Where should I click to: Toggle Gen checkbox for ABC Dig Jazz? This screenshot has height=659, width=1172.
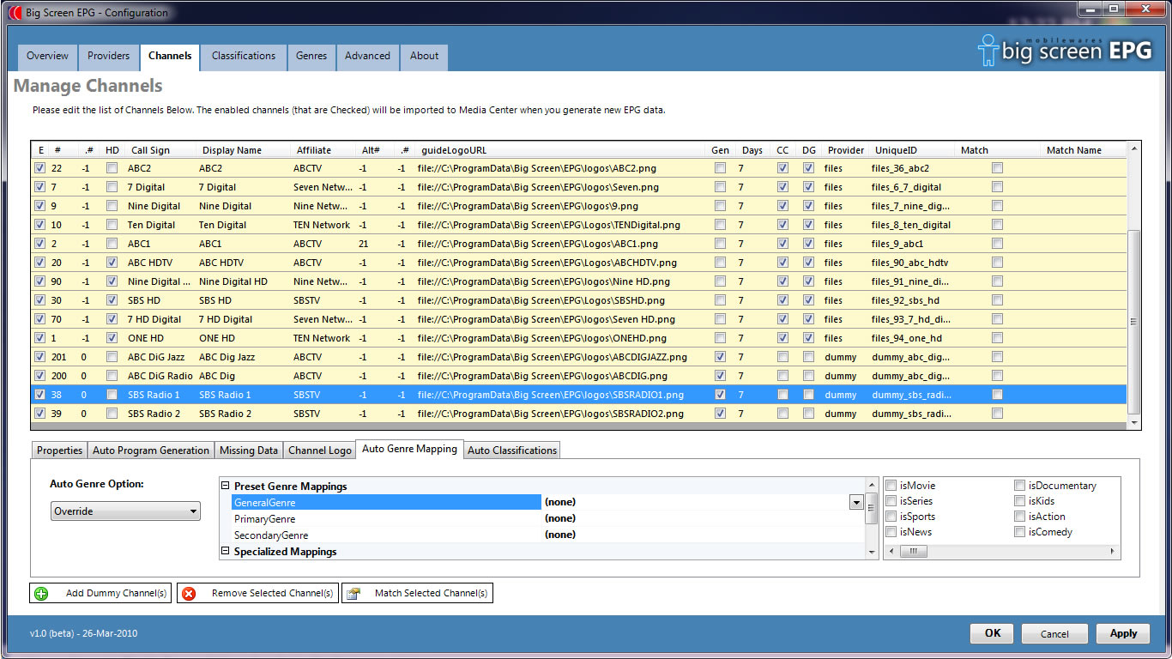pos(720,357)
